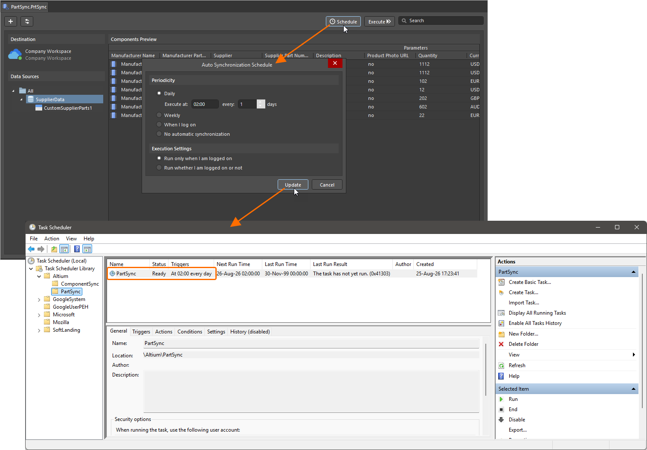Click Import Task... in the Actions pane
647x450 pixels.
(x=524, y=303)
